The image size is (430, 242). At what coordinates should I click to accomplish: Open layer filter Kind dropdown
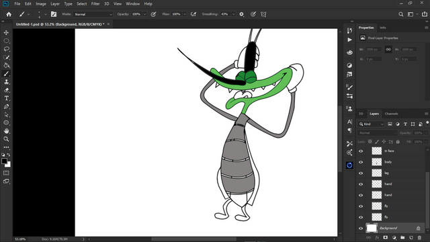point(371,124)
